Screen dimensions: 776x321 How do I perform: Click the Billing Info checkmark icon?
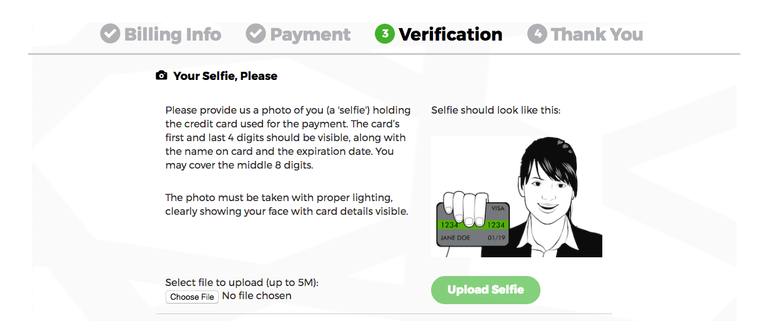(110, 34)
